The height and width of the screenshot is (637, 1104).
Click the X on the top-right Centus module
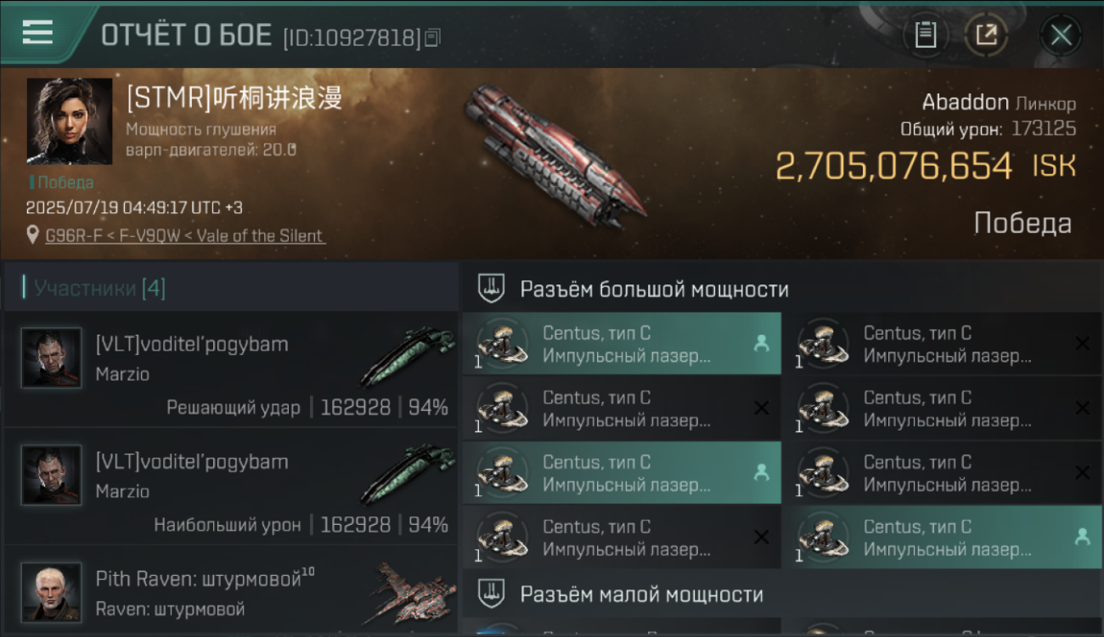pos(1082,344)
